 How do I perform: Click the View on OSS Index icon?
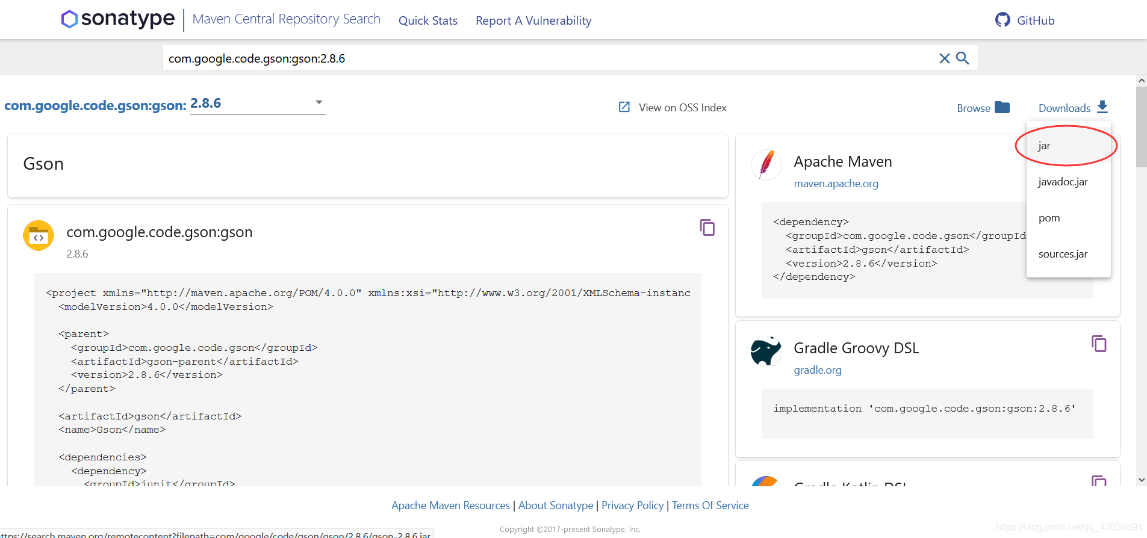click(x=624, y=107)
